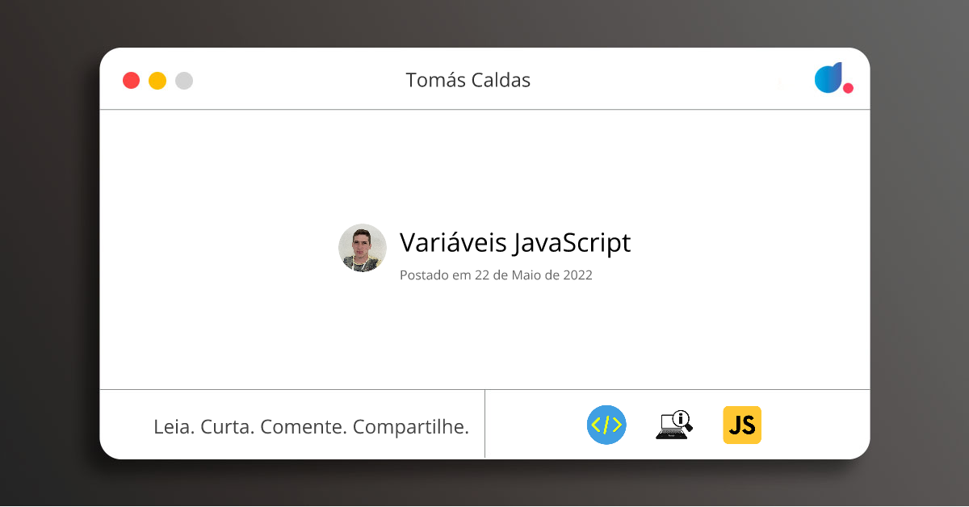Select the first name "Tomás" in the header
This screenshot has height=507, width=969.
433,81
